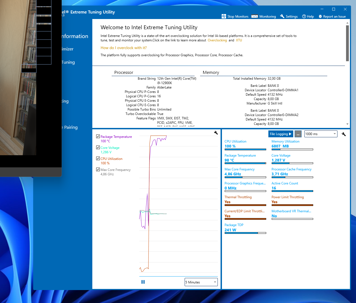This screenshot has width=356, height=303.
Task: Minimize the Extreme Tuning Utility window
Action: point(322,9)
